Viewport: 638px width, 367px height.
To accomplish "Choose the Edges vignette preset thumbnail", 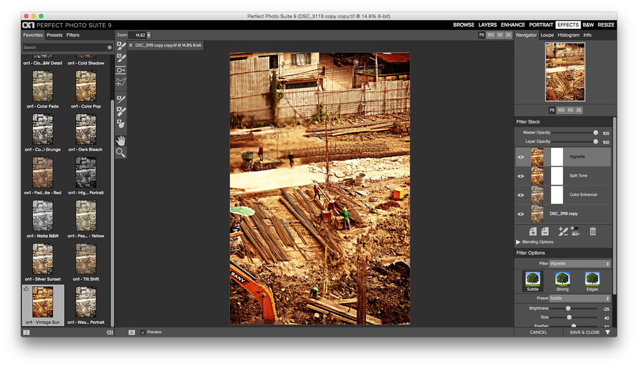I will coord(592,281).
